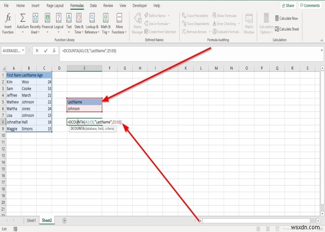Switch to the Page Layout tab

pyautogui.click(x=55, y=6)
